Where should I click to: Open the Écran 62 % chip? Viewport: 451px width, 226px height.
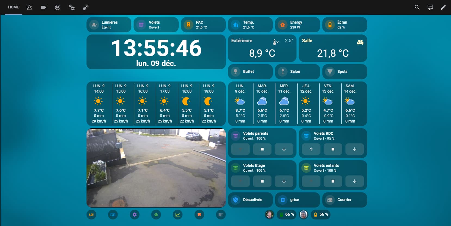pos(345,25)
